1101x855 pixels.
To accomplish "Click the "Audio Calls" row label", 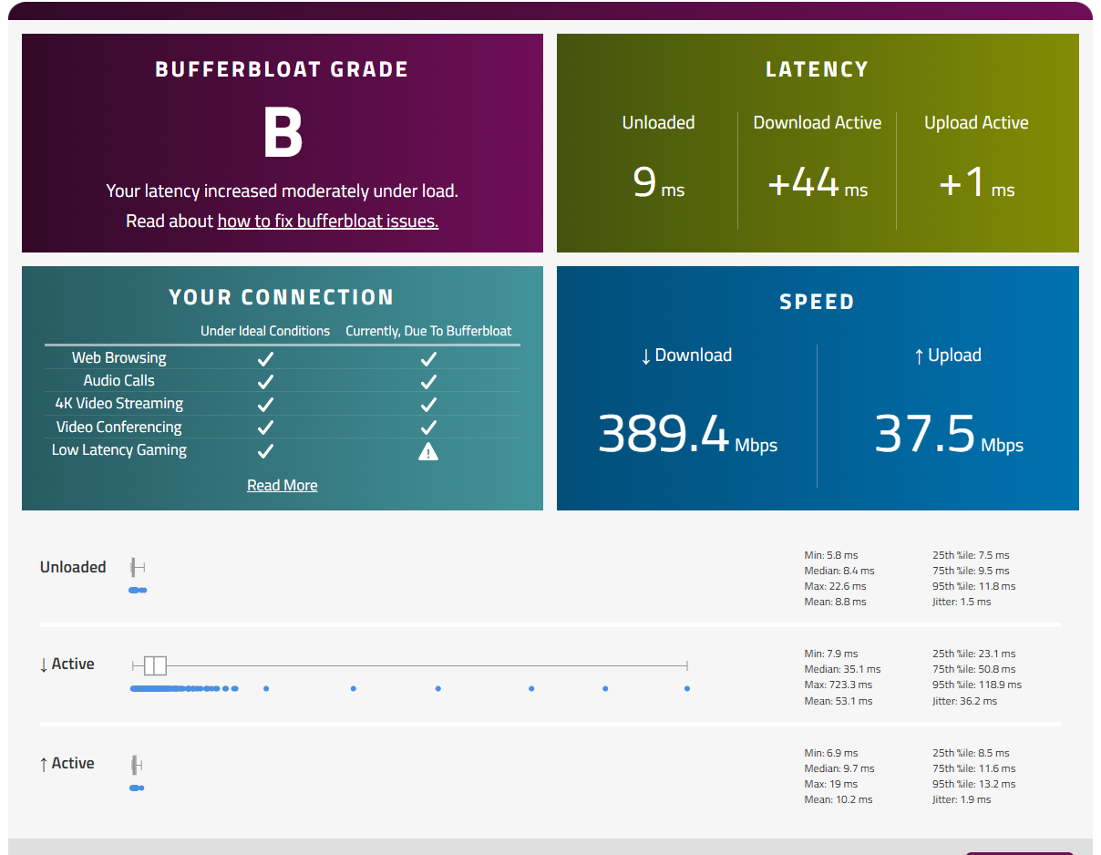I will tap(119, 381).
